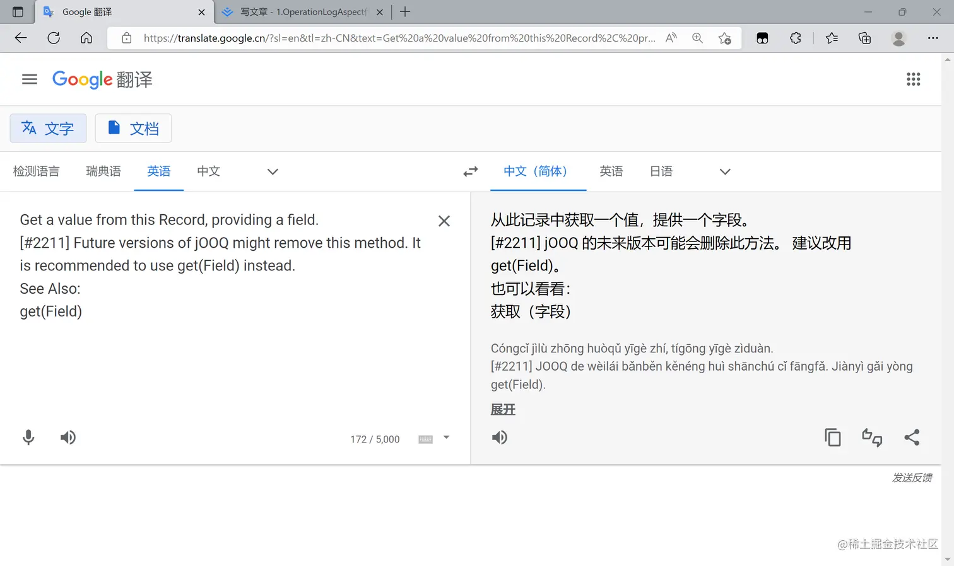Select 瑞典语 as source language

pyautogui.click(x=103, y=171)
